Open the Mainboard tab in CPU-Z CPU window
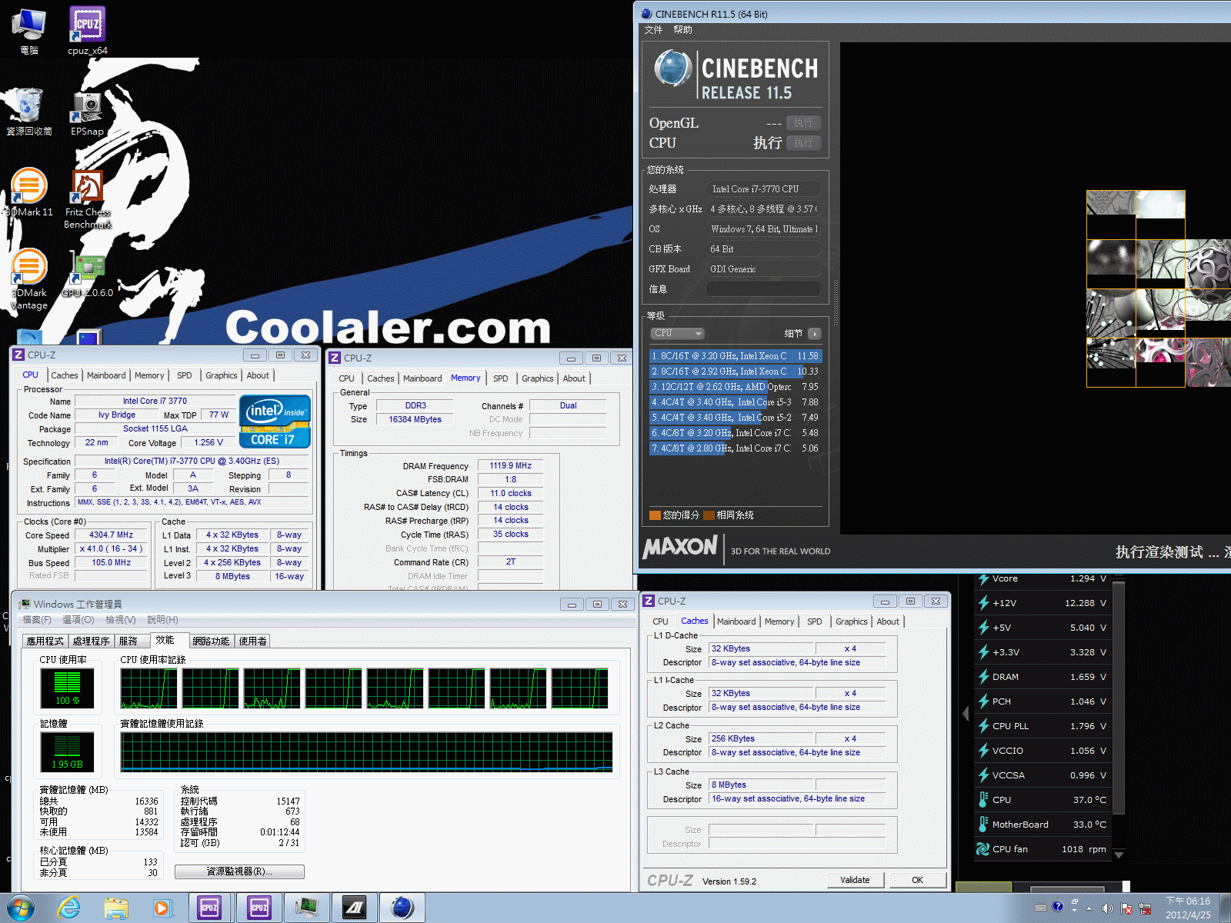This screenshot has height=923, width=1231. [x=106, y=375]
